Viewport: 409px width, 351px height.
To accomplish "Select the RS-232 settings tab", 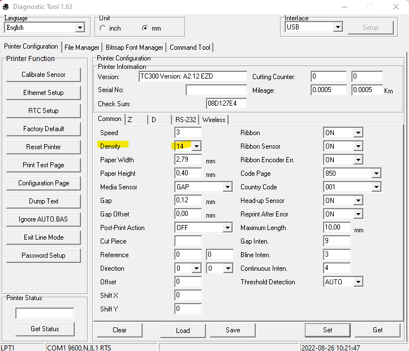I will coord(186,120).
